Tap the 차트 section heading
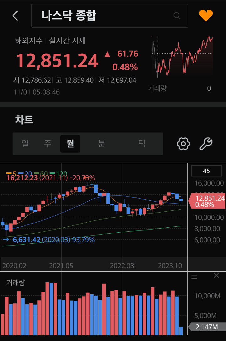 (x=24, y=120)
